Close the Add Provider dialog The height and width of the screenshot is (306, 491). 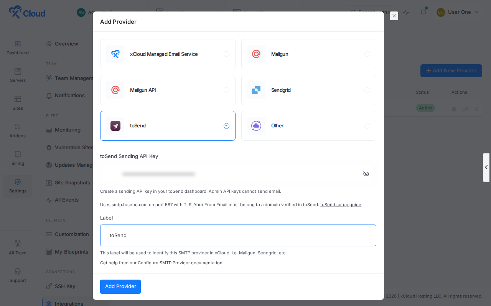[x=394, y=16]
